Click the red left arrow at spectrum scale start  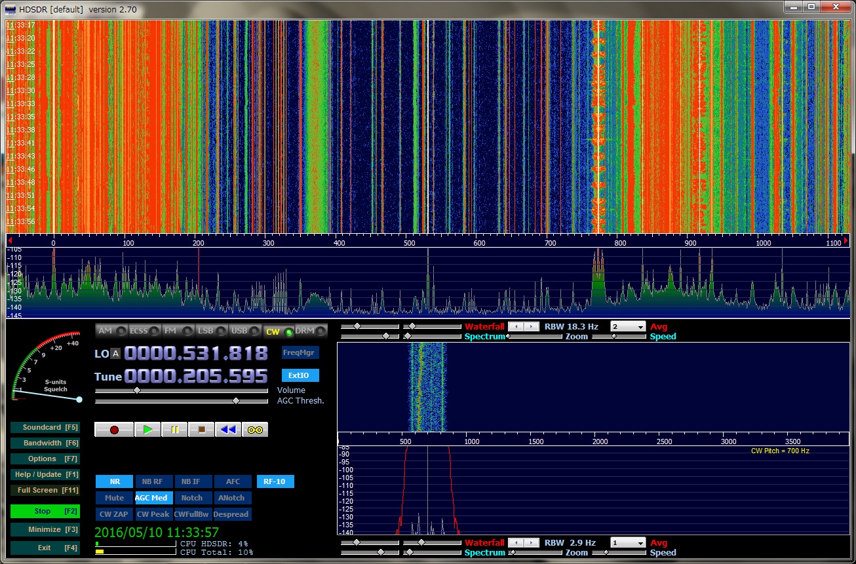pos(10,242)
